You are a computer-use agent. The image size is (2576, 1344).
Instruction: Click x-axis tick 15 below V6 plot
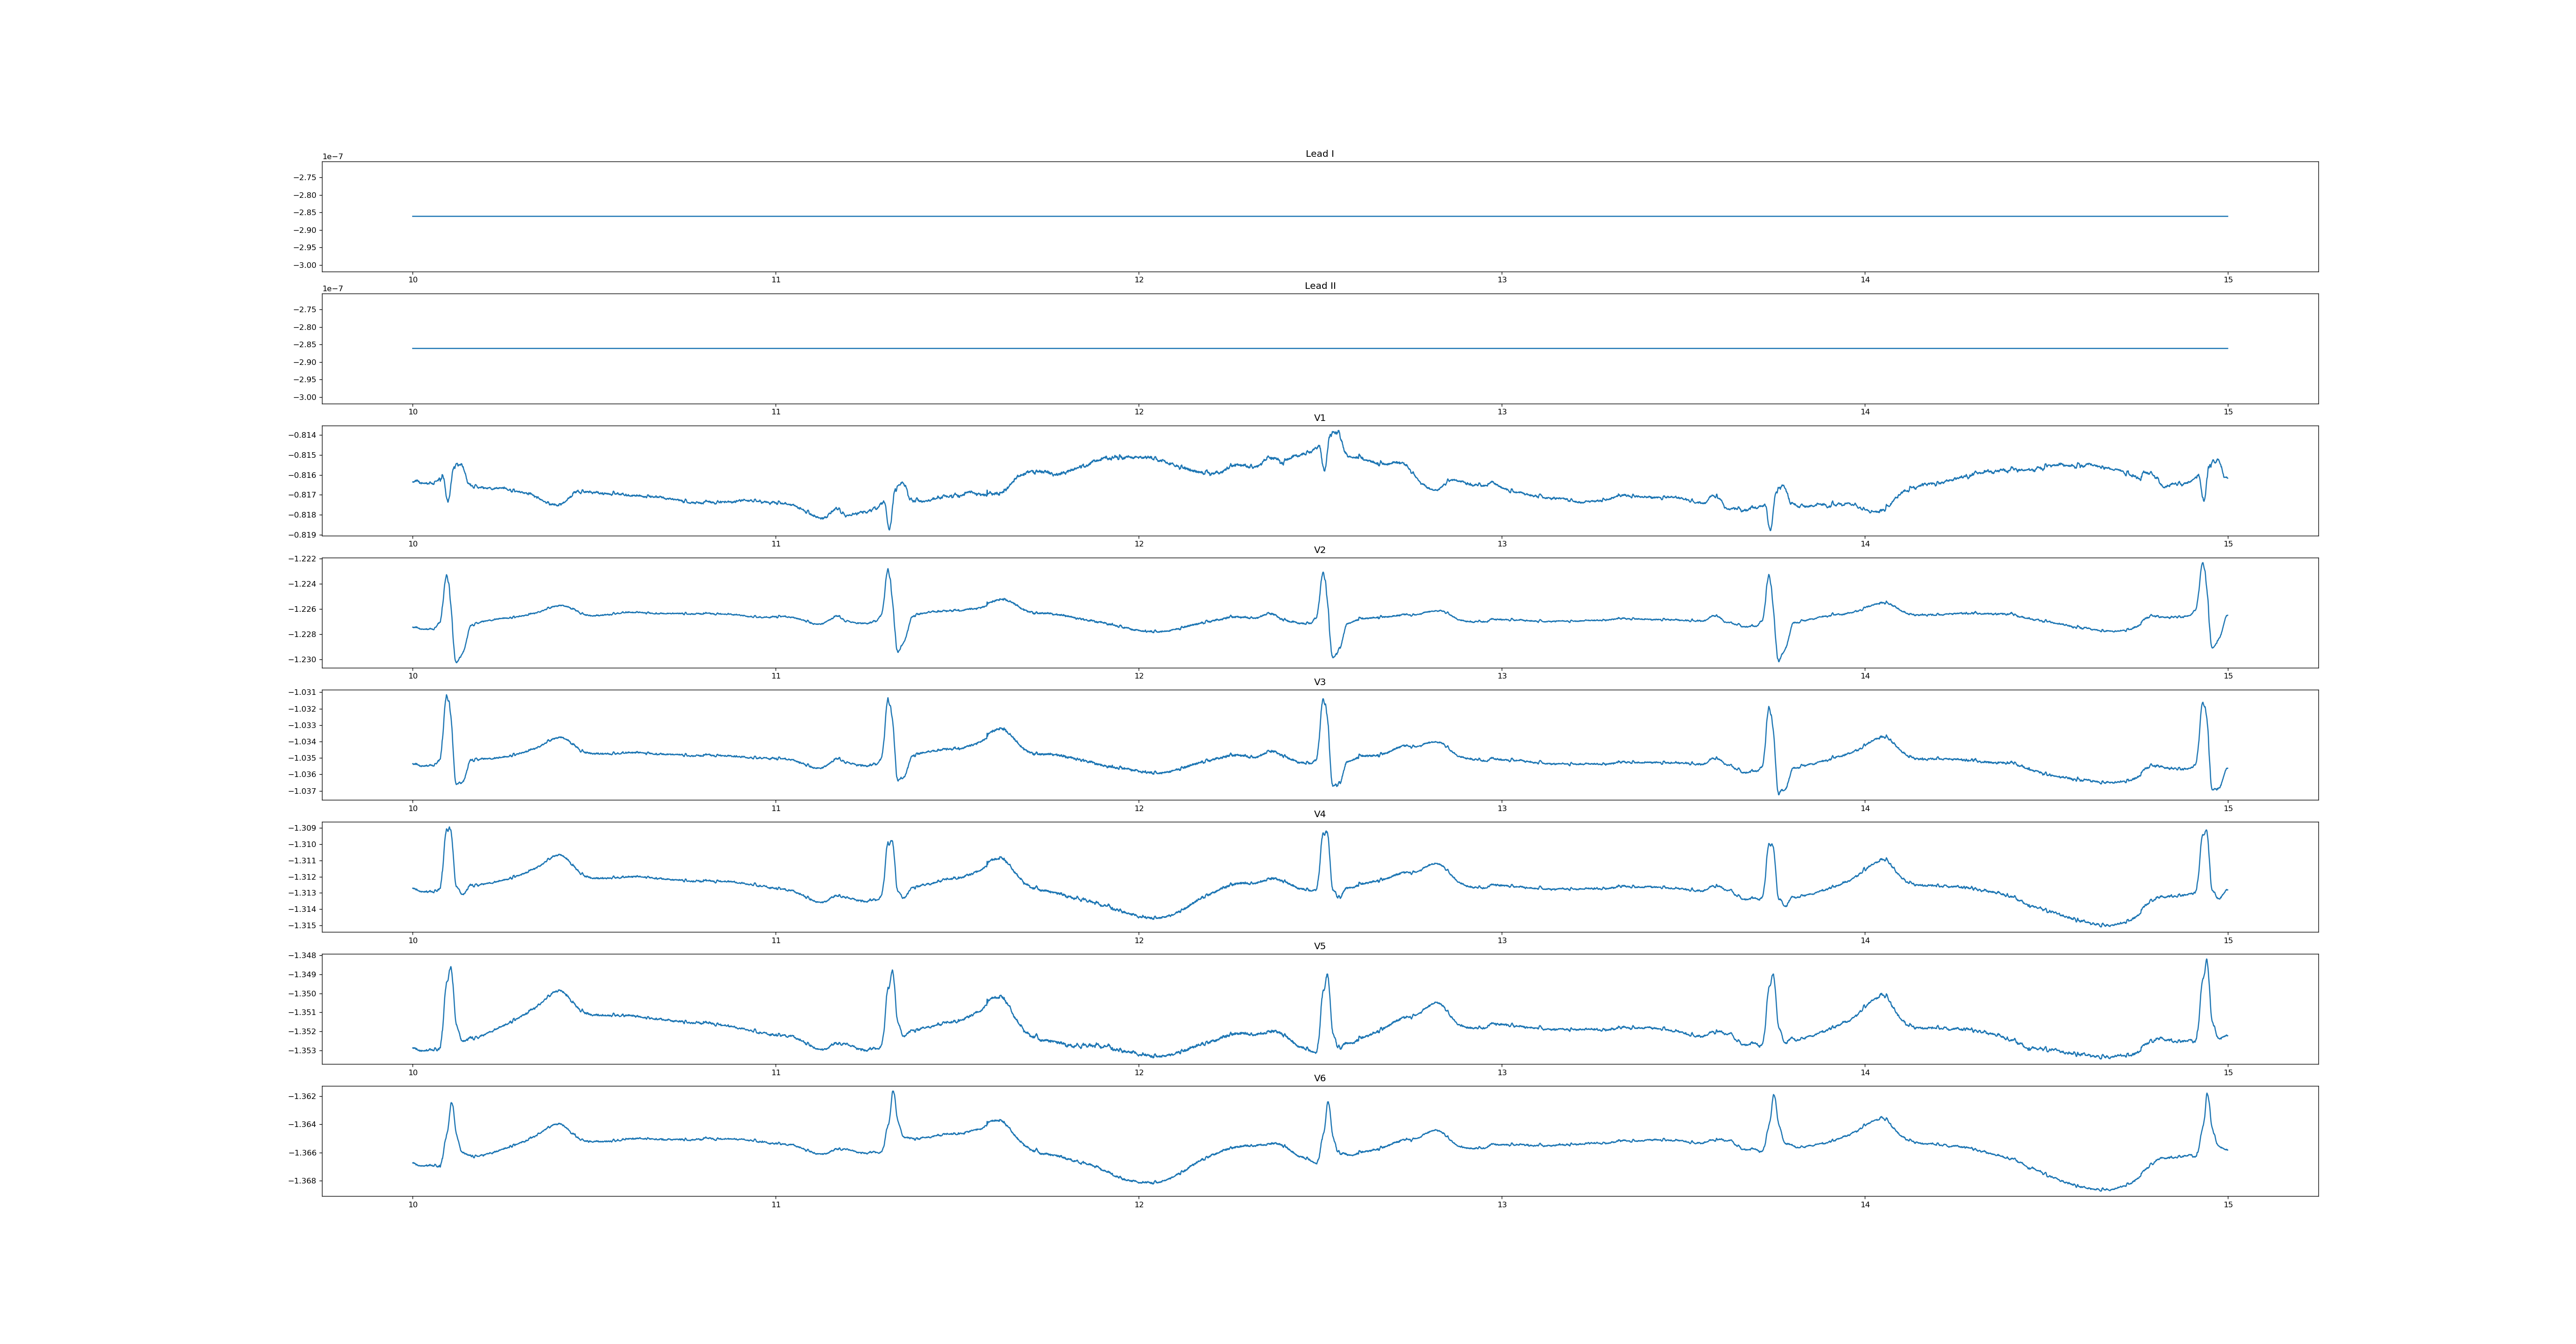click(2228, 1205)
